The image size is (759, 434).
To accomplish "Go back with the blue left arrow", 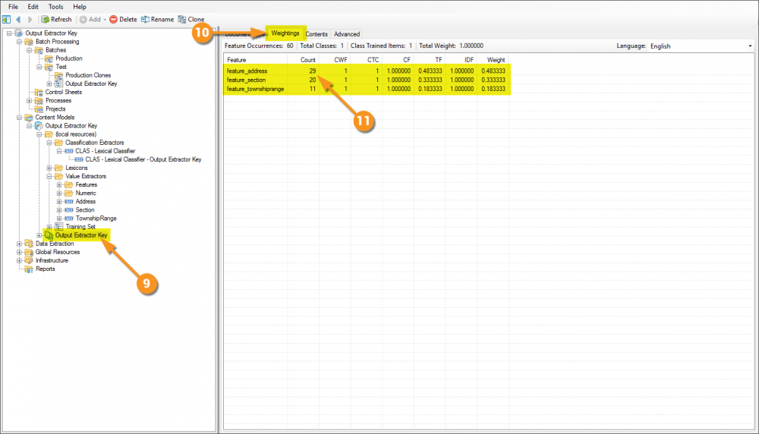I will [x=18, y=20].
